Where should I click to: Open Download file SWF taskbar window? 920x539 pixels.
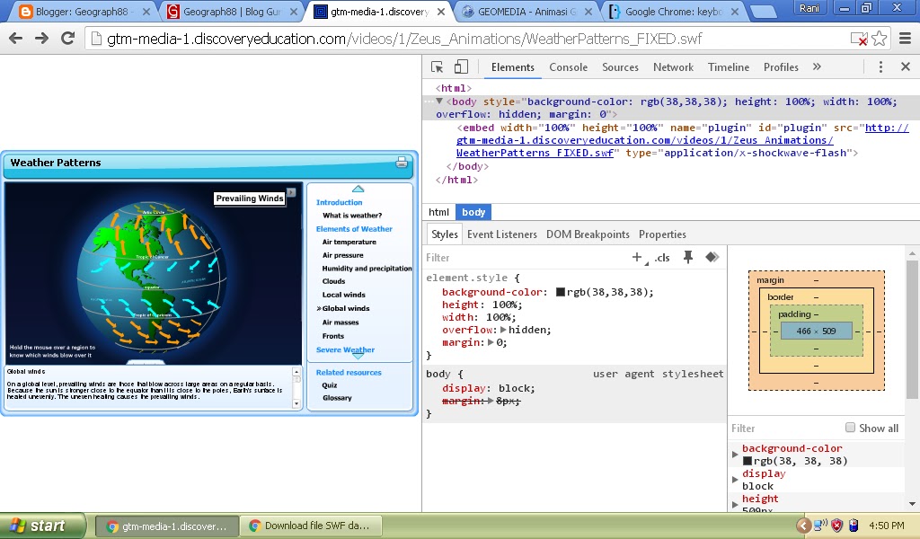311,526
